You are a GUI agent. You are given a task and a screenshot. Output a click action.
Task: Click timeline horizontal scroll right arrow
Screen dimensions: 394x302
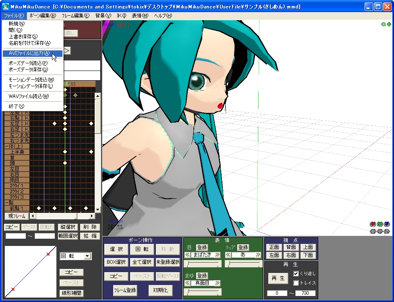[x=92, y=216]
